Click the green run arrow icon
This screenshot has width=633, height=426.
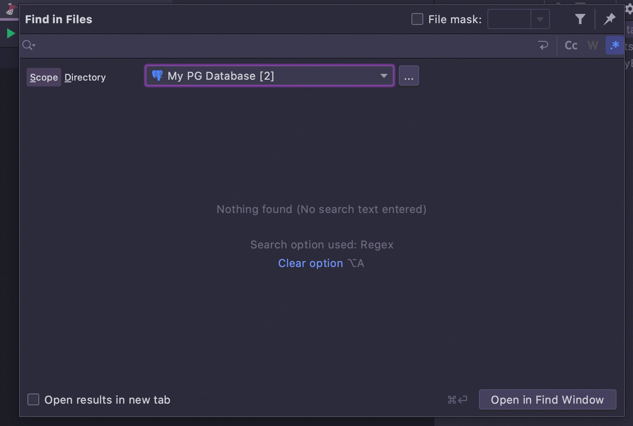pyautogui.click(x=11, y=33)
